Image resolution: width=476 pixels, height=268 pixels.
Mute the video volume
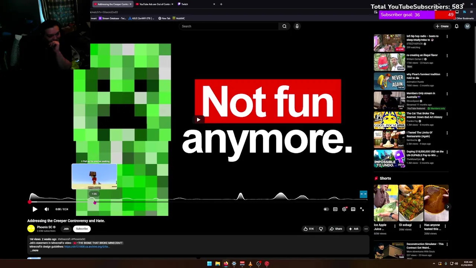46,209
